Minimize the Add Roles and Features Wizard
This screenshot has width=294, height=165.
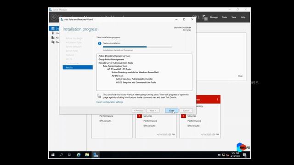[176, 19]
